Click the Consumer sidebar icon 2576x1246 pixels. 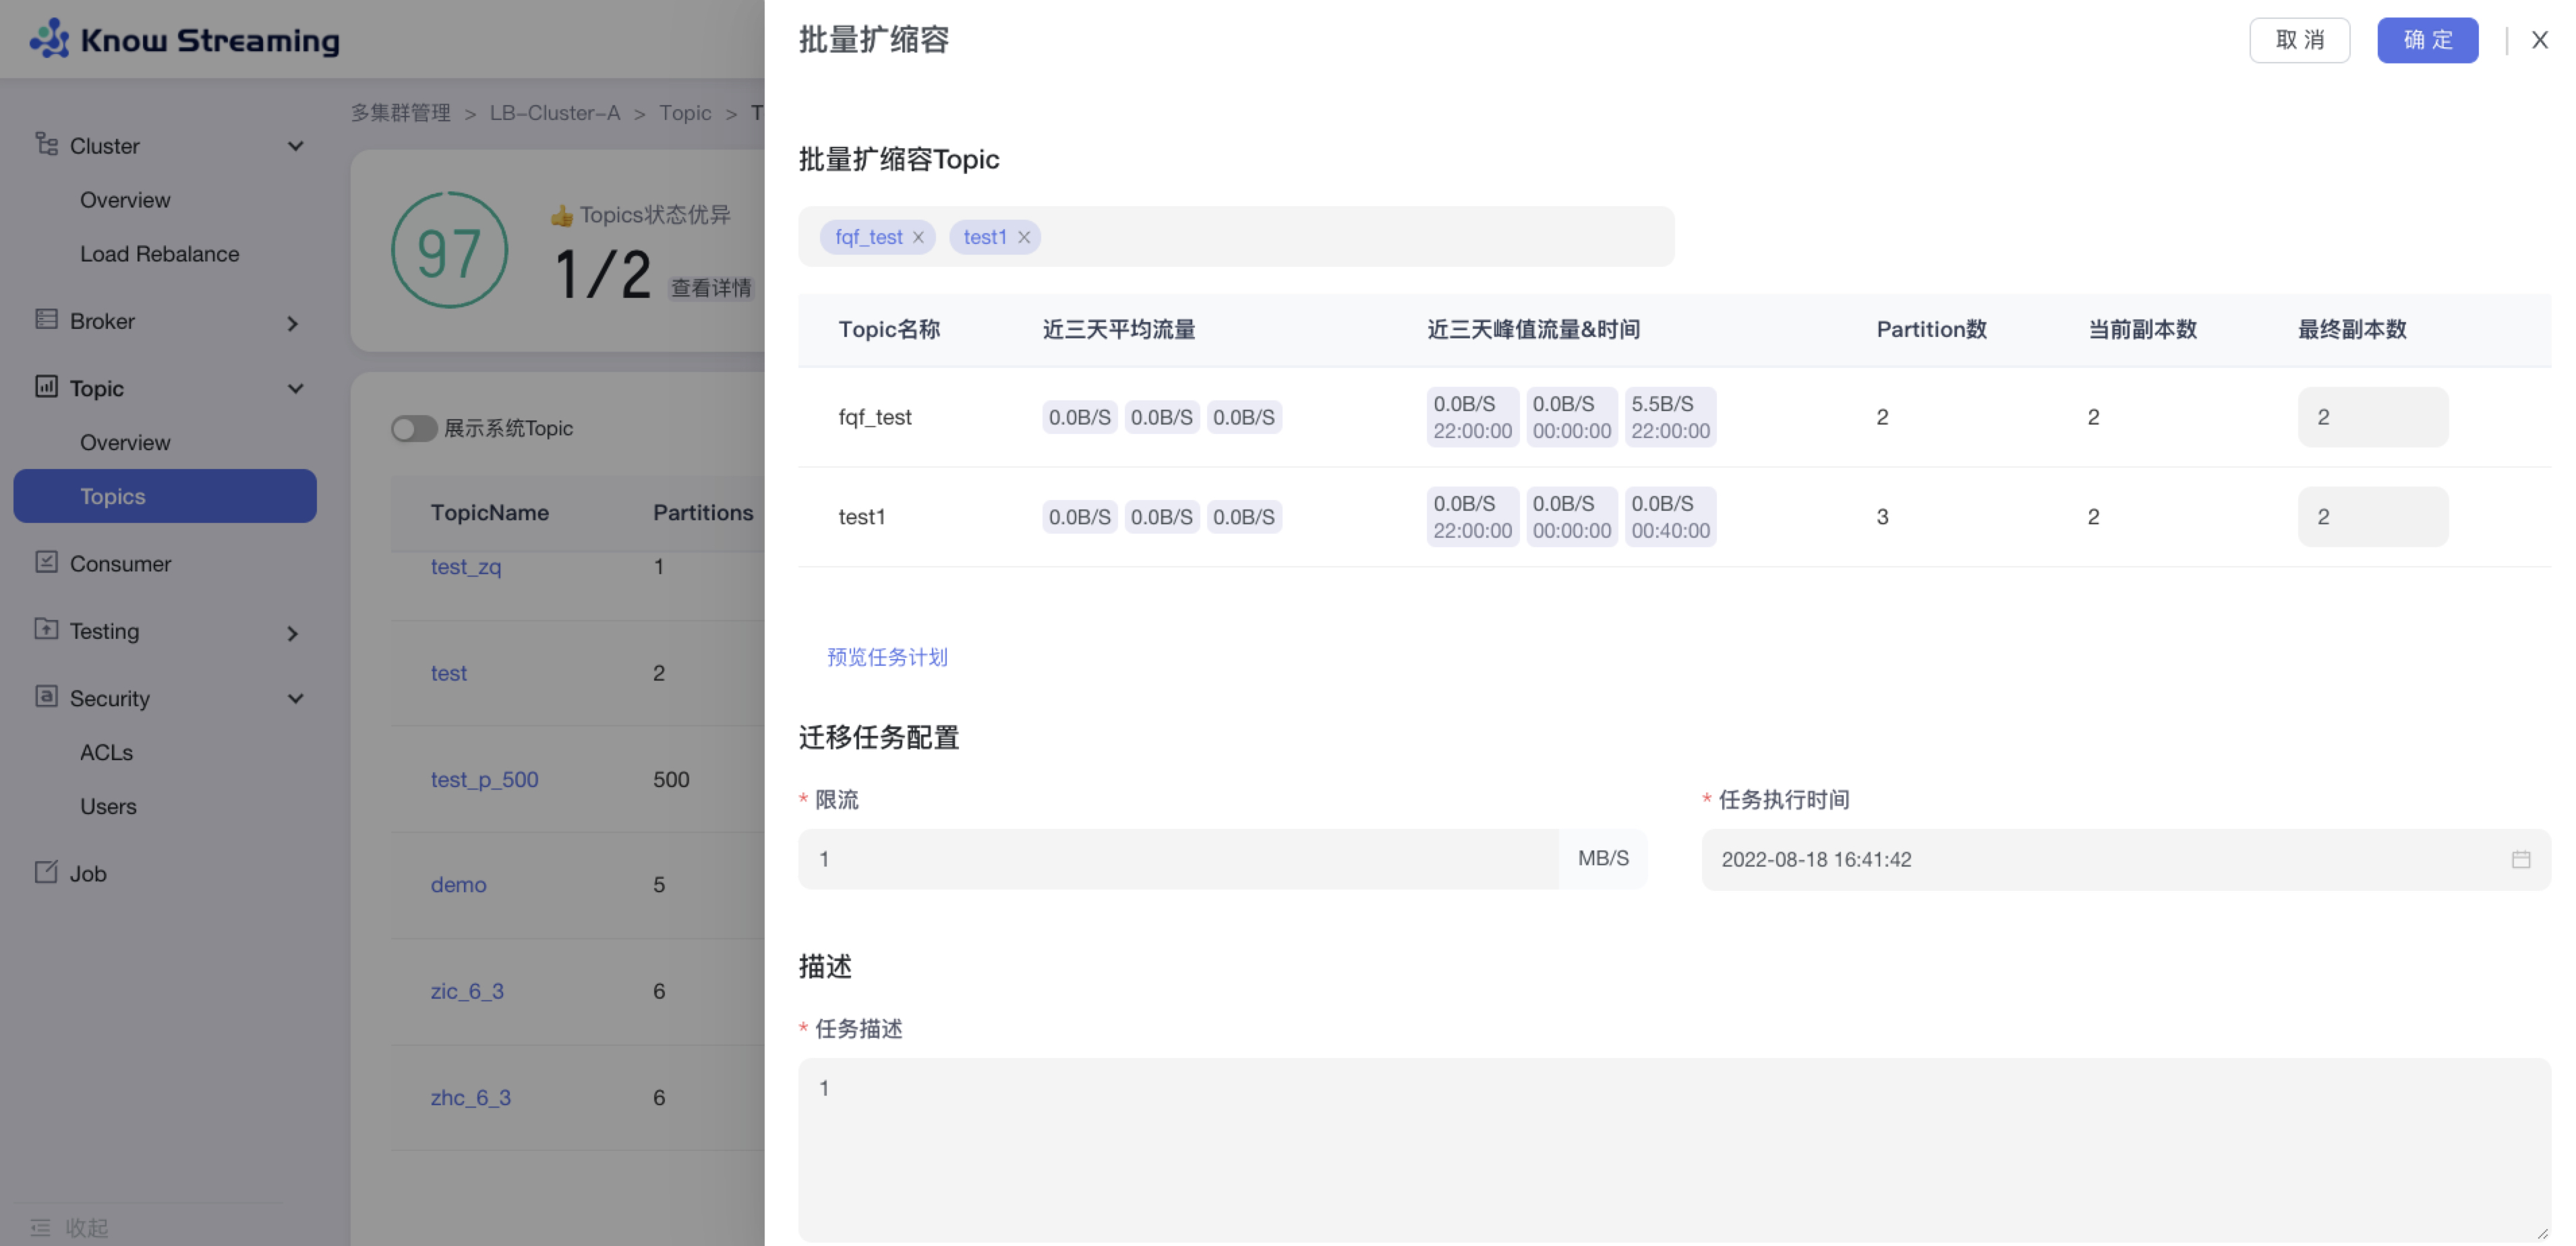(x=46, y=561)
